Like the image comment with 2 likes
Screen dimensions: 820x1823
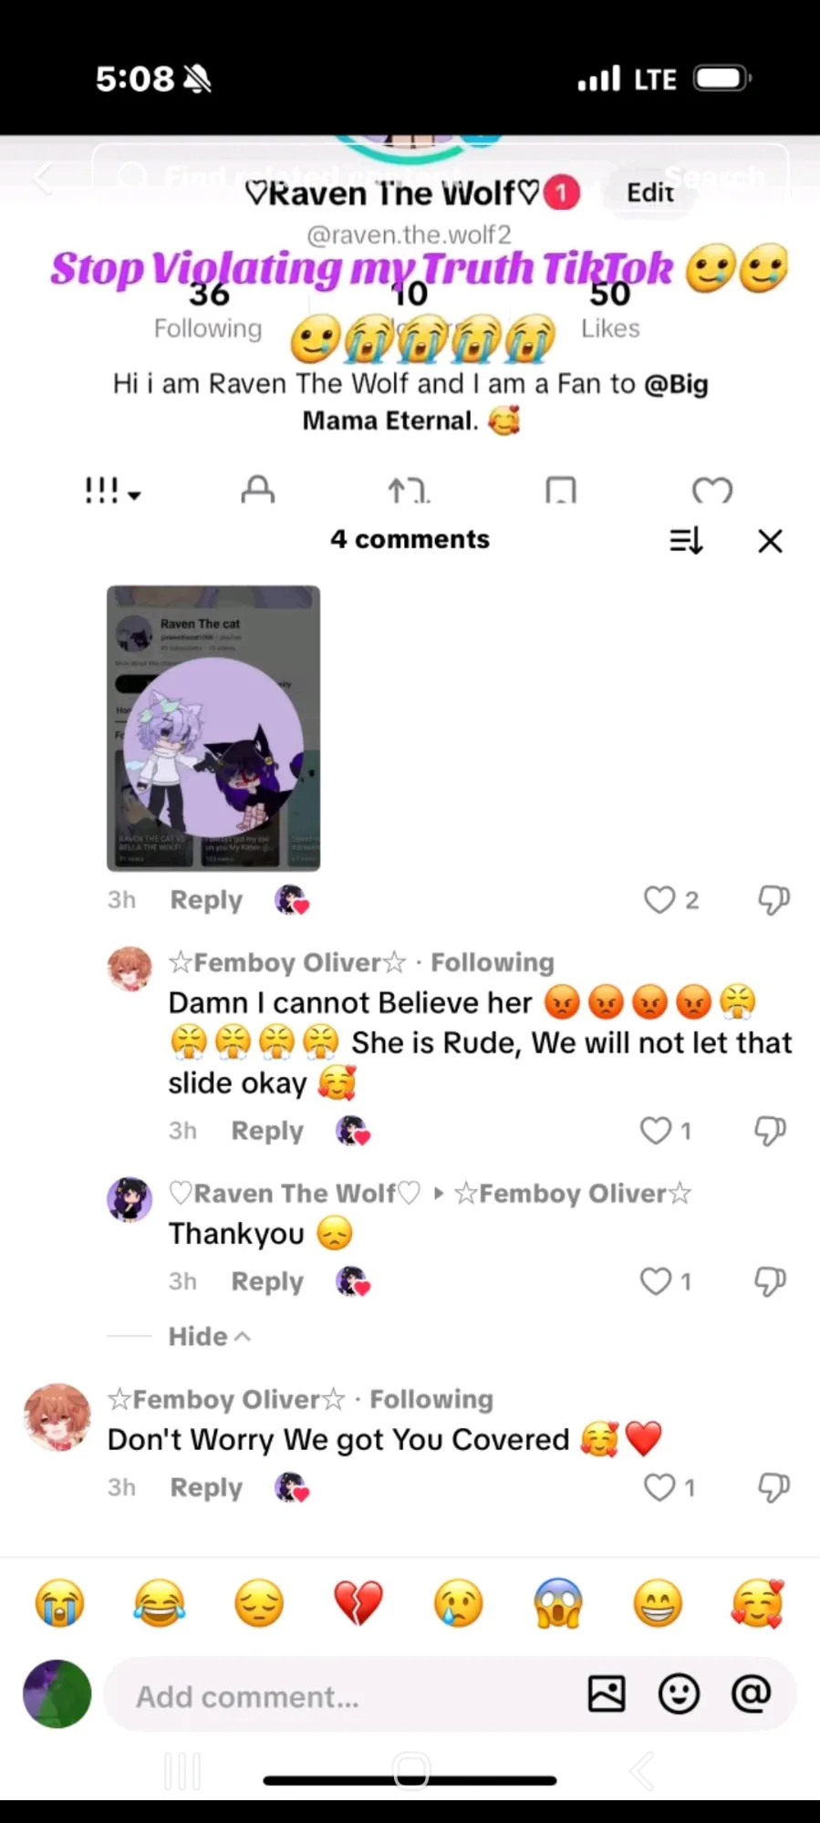pos(659,900)
